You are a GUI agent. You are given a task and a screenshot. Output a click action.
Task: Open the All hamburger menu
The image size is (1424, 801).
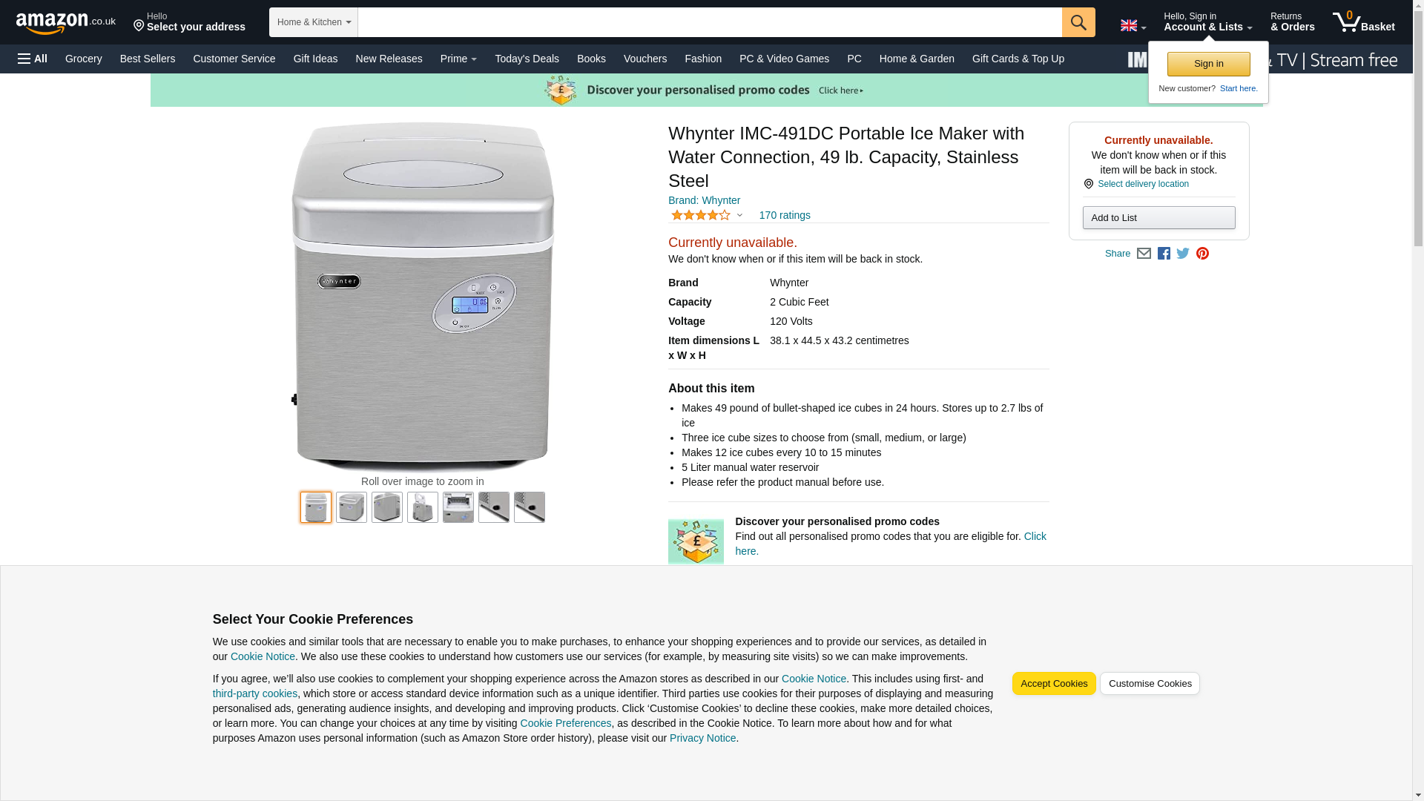(33, 59)
